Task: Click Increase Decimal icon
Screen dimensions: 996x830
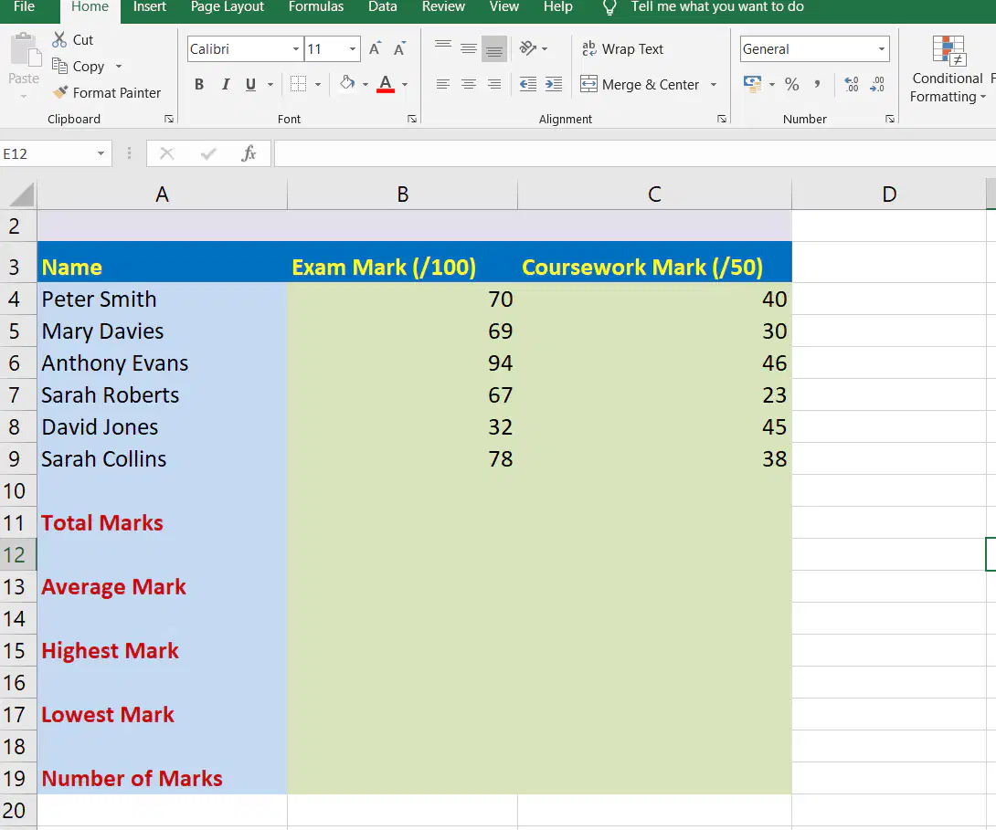Action: (x=852, y=84)
